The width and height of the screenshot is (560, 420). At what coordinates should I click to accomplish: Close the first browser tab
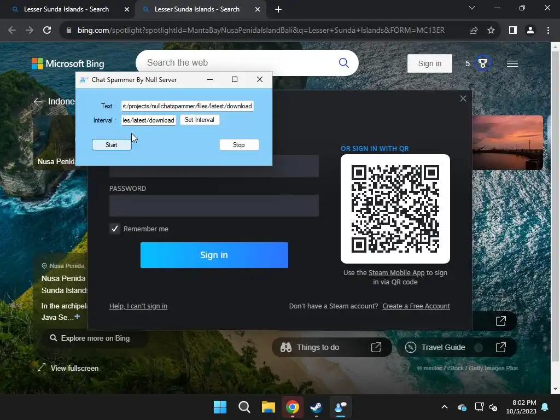click(127, 10)
